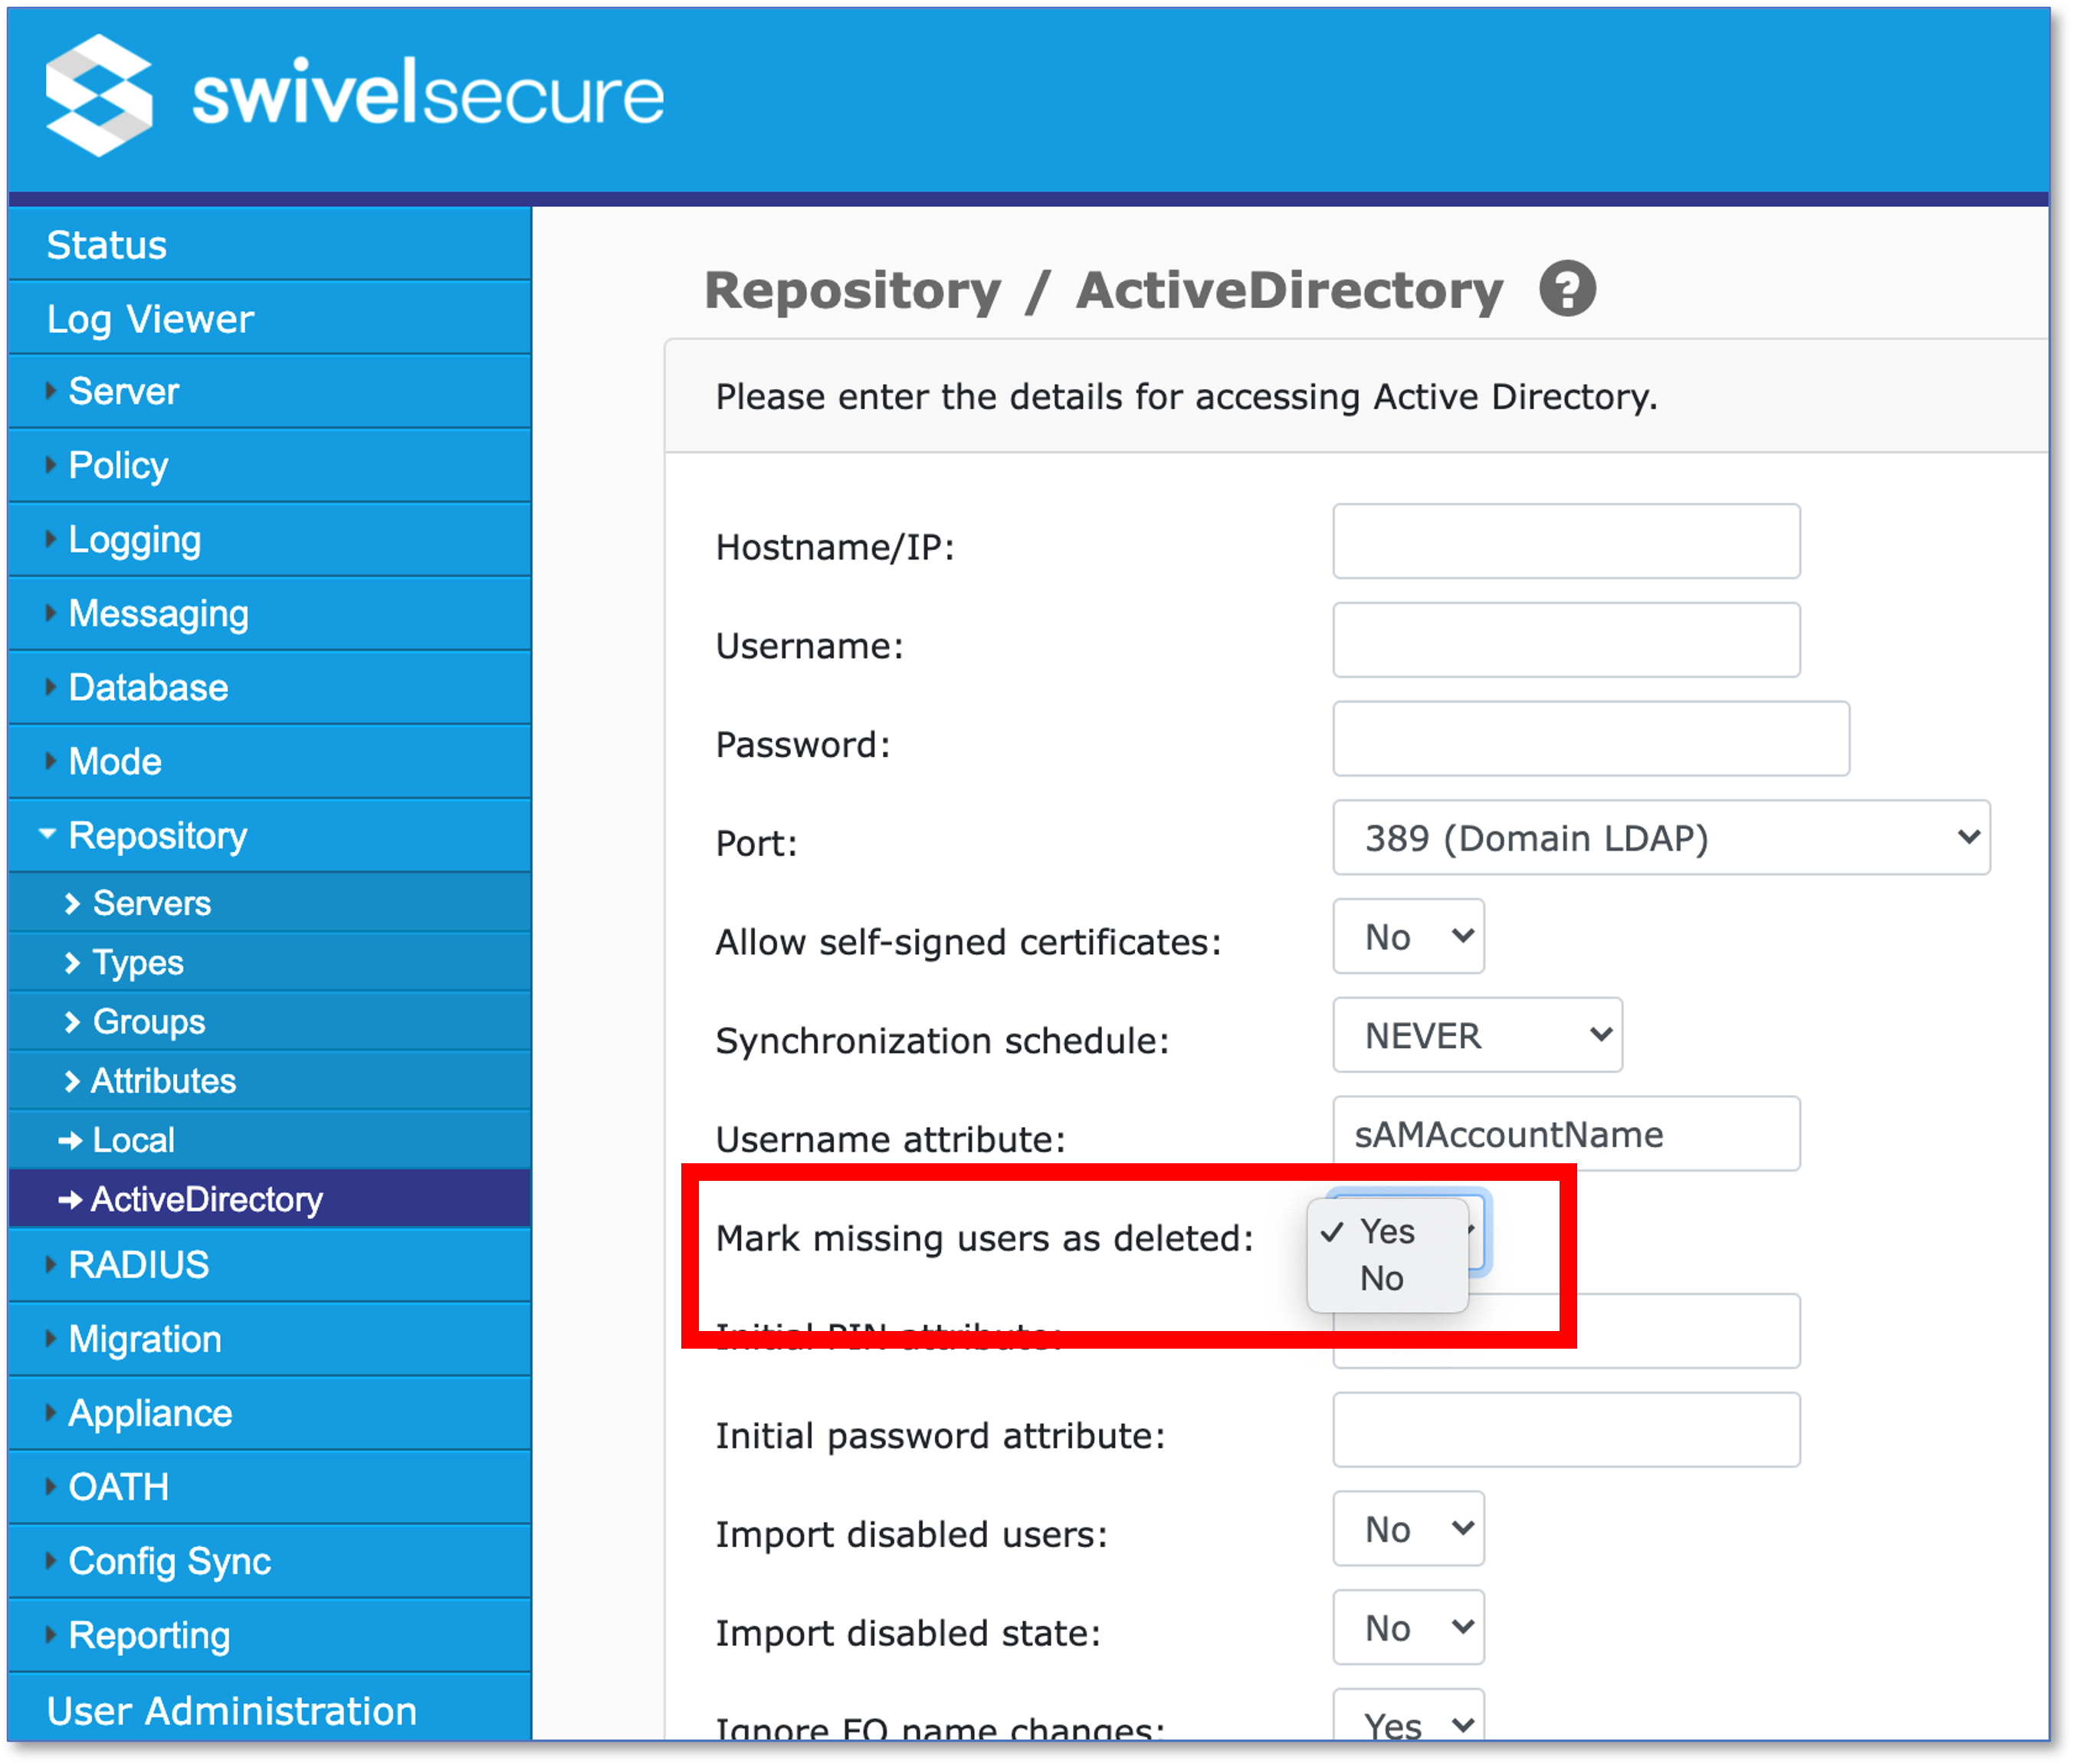This screenshot has width=2073, height=1764.
Task: Click the chevron icon beside Groups
Action: click(x=71, y=1022)
